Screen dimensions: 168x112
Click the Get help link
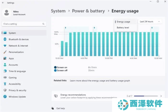tap(60, 108)
